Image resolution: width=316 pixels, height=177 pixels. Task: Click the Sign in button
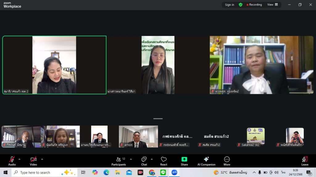click(229, 5)
